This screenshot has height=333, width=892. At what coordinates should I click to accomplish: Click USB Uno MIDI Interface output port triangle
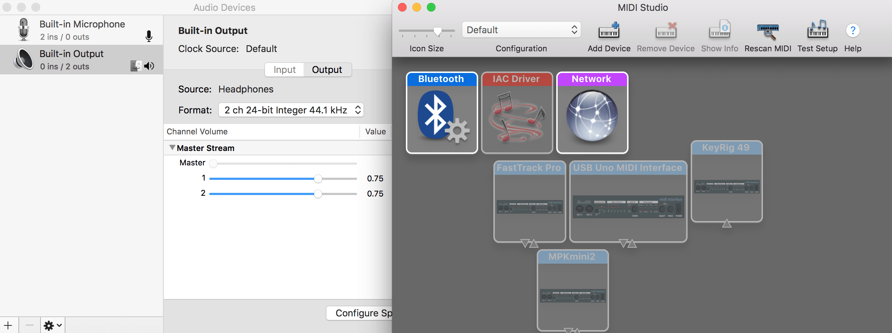point(632,244)
